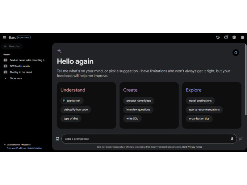The width and height of the screenshot is (247, 185).
Task: Open the Bard Privacy Notice link
Action: tap(192, 147)
